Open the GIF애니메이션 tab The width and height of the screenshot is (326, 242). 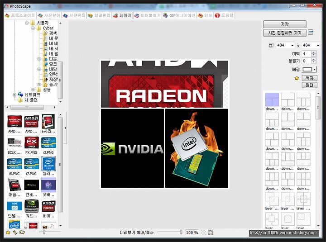[x=179, y=15]
